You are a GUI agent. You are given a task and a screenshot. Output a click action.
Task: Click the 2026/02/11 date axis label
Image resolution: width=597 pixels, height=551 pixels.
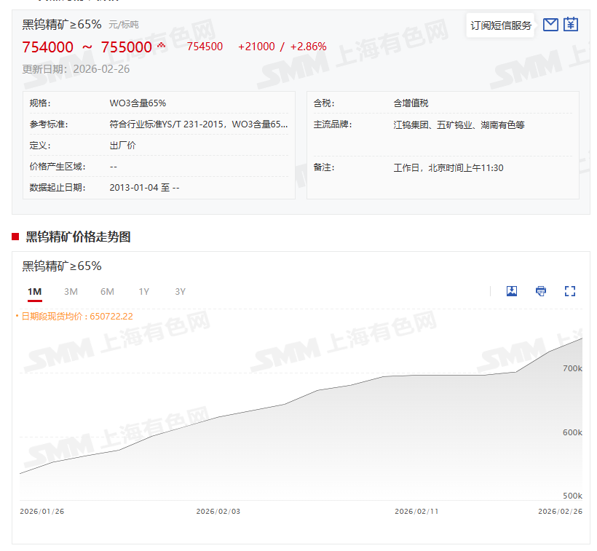(x=416, y=512)
